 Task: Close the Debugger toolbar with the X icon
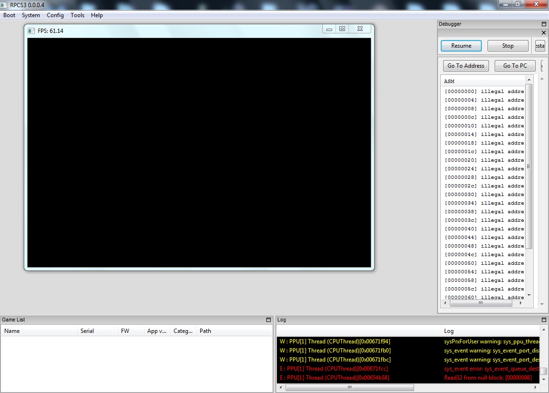coord(544,33)
